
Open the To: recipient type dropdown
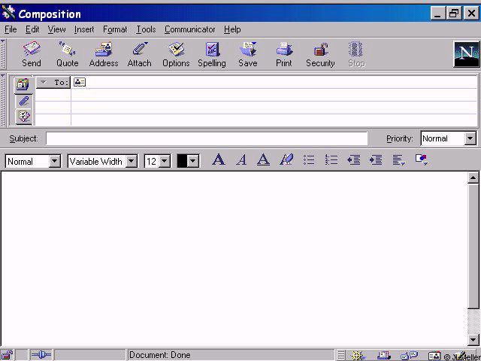pyautogui.click(x=53, y=82)
